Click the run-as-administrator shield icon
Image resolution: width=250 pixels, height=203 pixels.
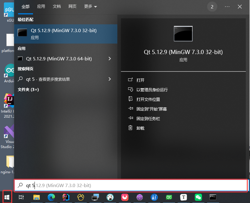[x=131, y=89]
